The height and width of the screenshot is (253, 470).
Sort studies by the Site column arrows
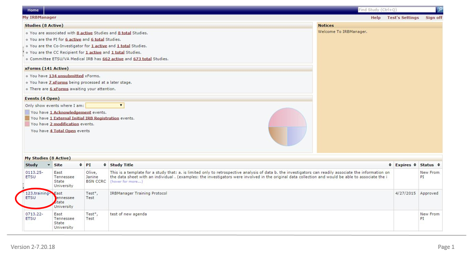coord(81,165)
